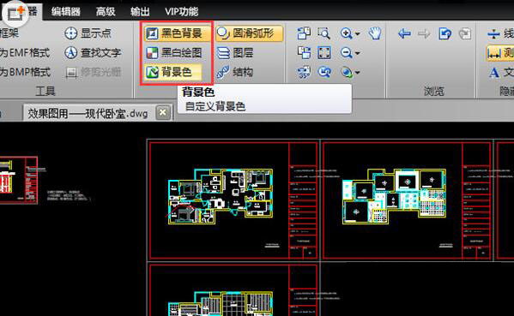Click the greyed 修剪光栅 trim raster tool
This screenshot has width=514, height=316.
93,72
